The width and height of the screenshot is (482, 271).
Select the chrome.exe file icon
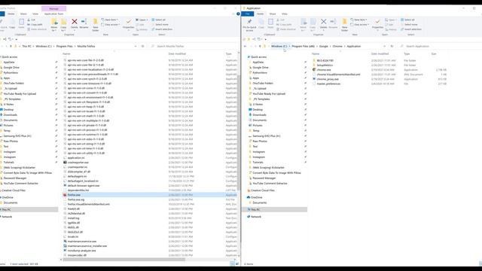[314, 70]
